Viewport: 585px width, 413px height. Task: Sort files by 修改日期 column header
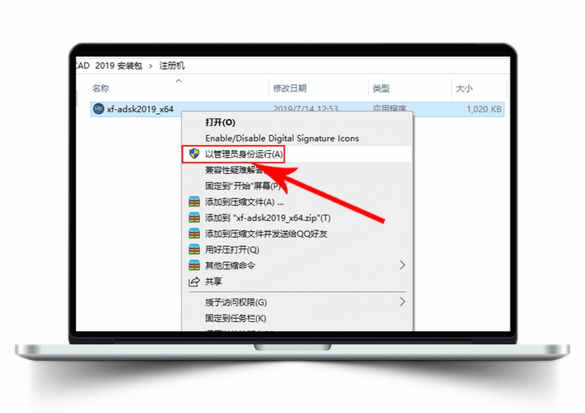point(290,89)
